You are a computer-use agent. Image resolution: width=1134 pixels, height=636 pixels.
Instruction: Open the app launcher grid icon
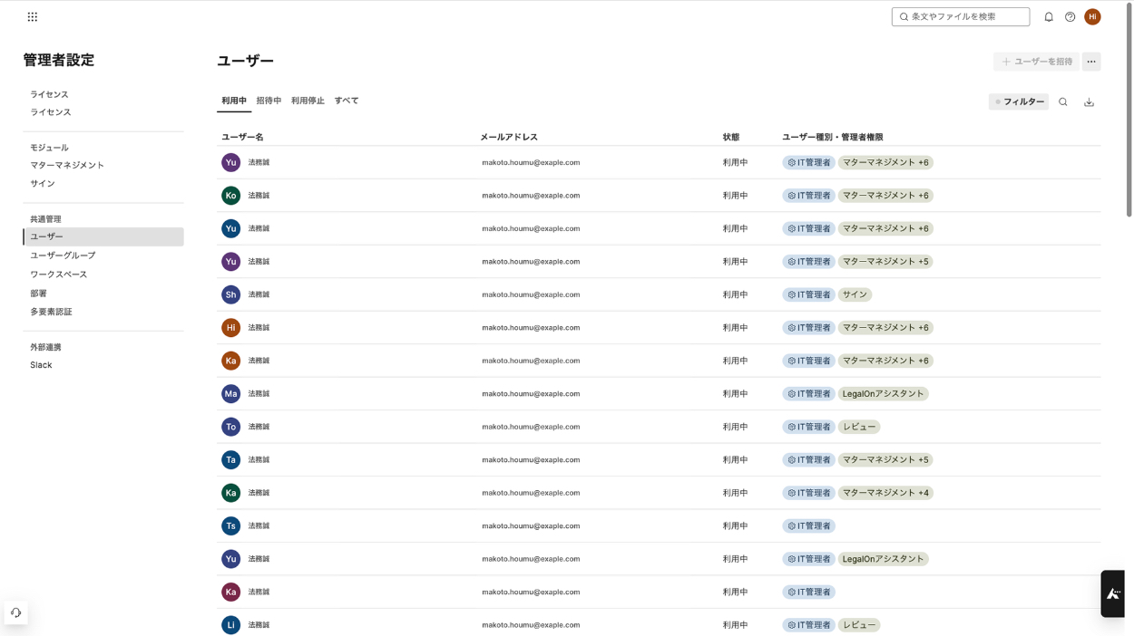[x=33, y=16]
